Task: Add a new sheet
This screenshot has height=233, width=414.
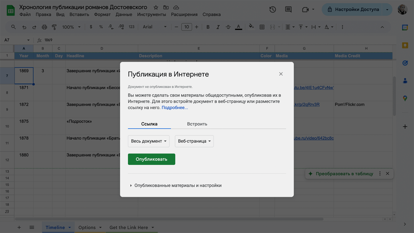Action: (x=19, y=227)
